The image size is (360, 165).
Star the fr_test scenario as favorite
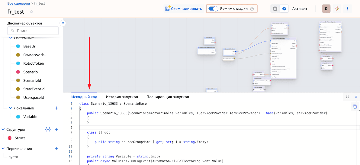(x=31, y=12)
